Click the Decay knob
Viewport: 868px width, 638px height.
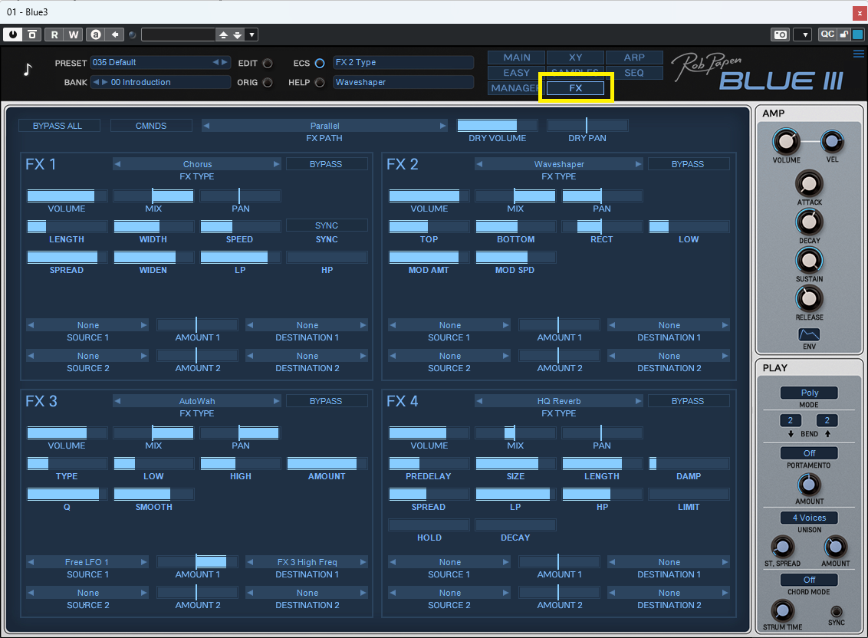click(809, 222)
